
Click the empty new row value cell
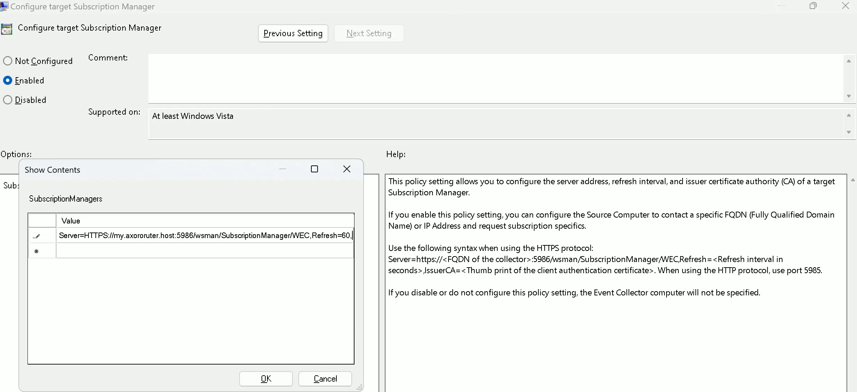(x=205, y=251)
